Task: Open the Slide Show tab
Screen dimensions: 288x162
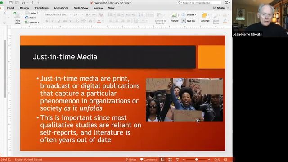Action: tap(81, 8)
